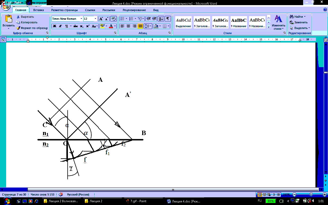Apply the bold Название style
This screenshot has width=328, height=205.
click(239, 23)
